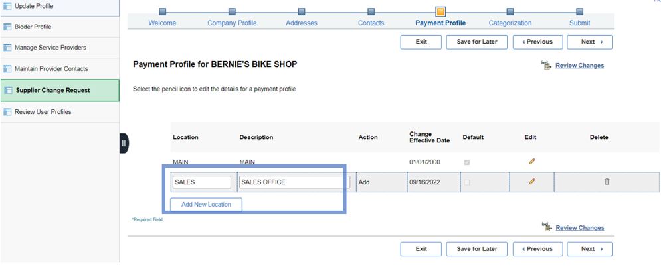Screen dimensions: 661x275
Task: Click the Manage Service Providers page icon
Action: (7, 48)
